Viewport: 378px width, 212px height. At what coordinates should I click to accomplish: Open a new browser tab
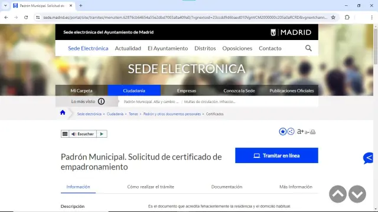pyautogui.click(x=81, y=5)
